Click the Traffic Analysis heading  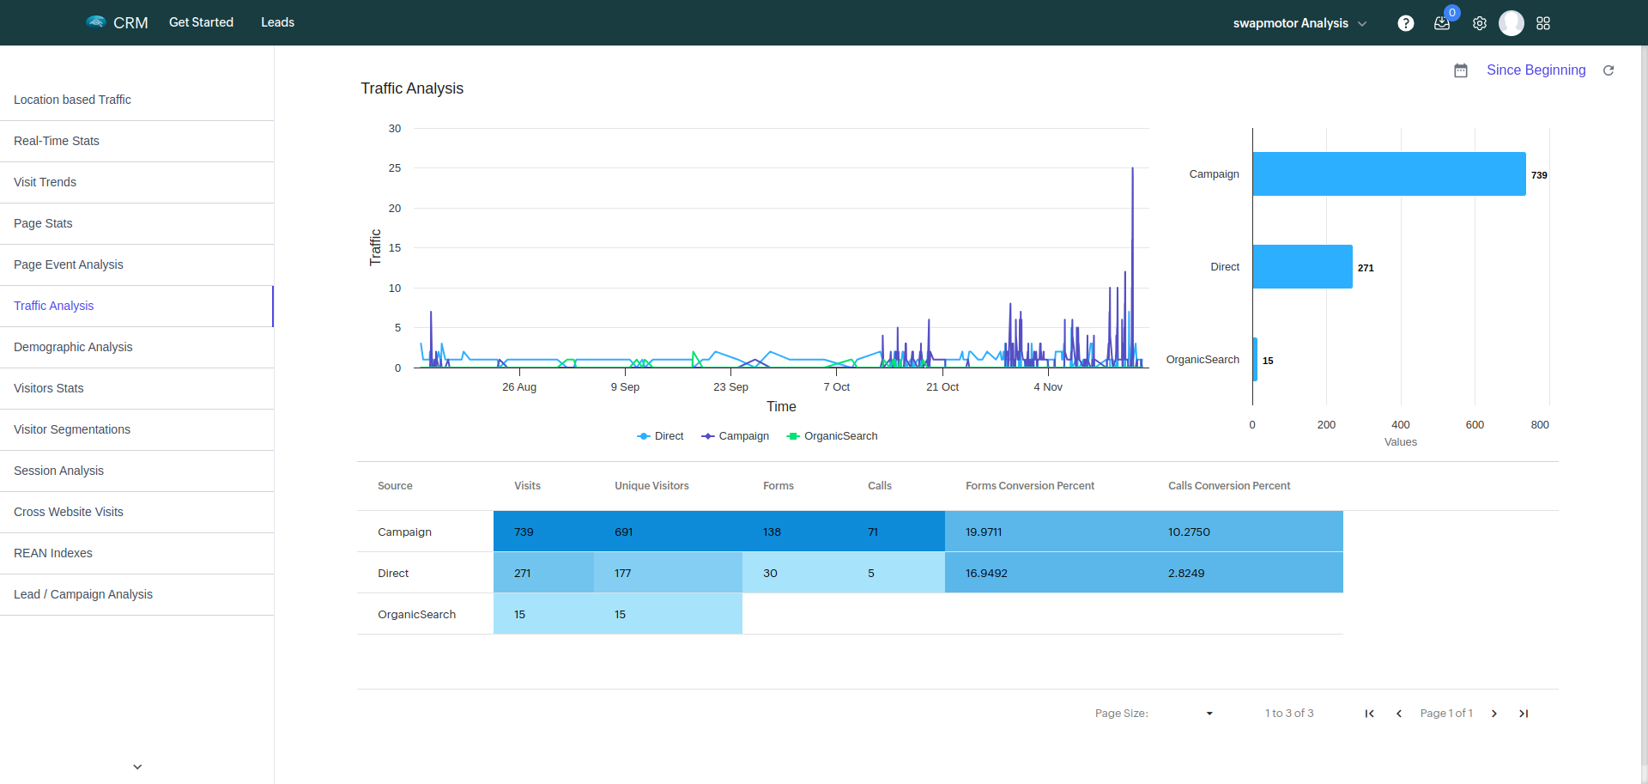point(412,88)
